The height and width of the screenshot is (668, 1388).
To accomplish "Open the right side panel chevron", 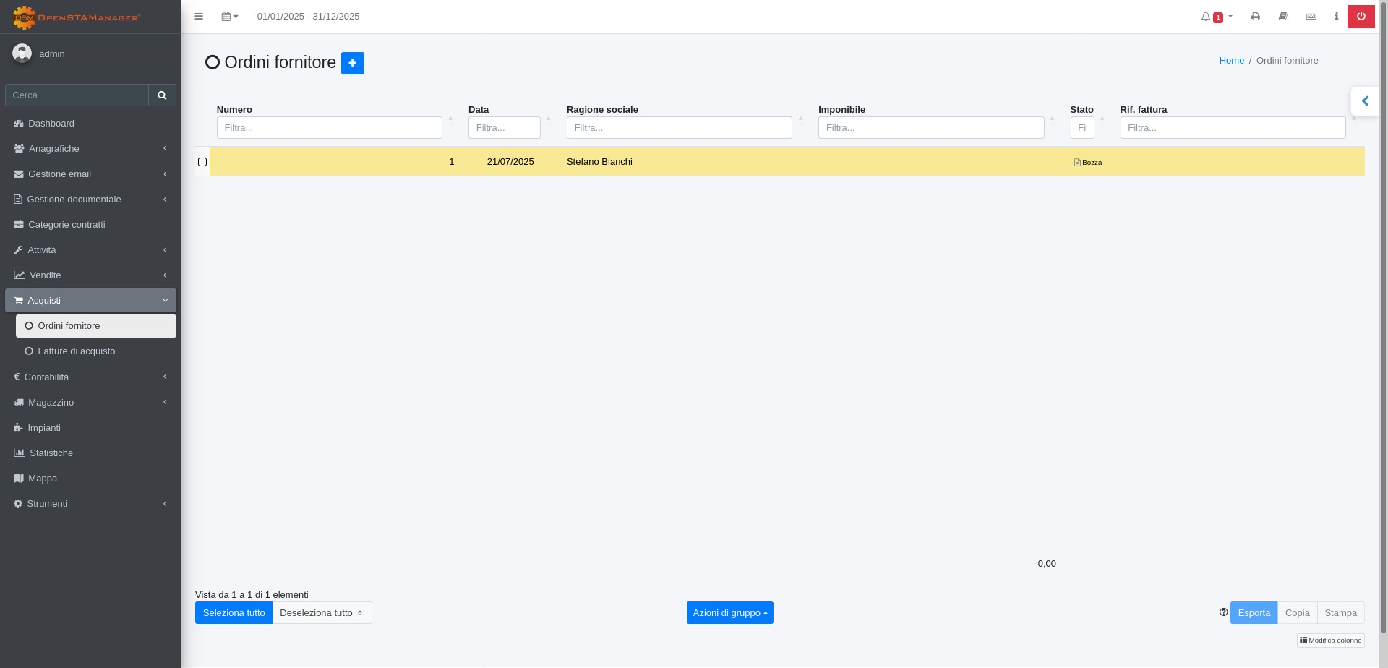I will (x=1365, y=101).
